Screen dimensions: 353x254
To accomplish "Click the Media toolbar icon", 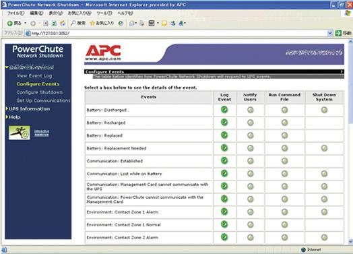I will pyautogui.click(x=121, y=23).
